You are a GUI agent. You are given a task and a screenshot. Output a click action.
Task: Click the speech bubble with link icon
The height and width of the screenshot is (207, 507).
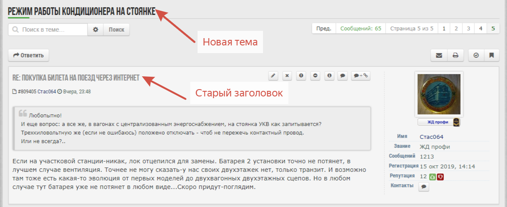coord(360,76)
